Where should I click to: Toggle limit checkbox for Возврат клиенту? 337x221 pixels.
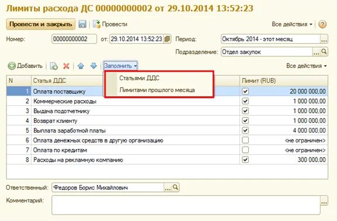pos(245,120)
